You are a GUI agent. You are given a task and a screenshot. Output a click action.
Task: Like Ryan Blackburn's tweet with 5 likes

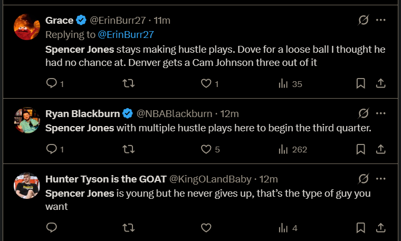pyautogui.click(x=206, y=149)
